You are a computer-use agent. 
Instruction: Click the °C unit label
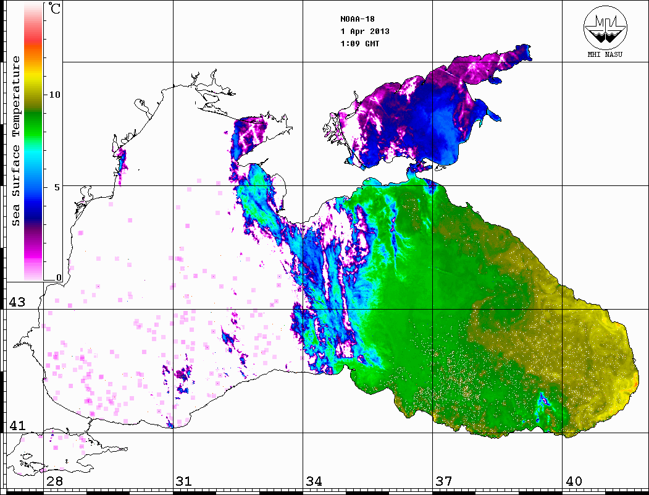coord(54,8)
